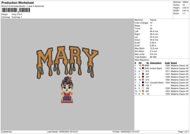Viewport: 190px width, 134px height.
Task: Click the Production Worksheet title
Action: [x=17, y=3]
